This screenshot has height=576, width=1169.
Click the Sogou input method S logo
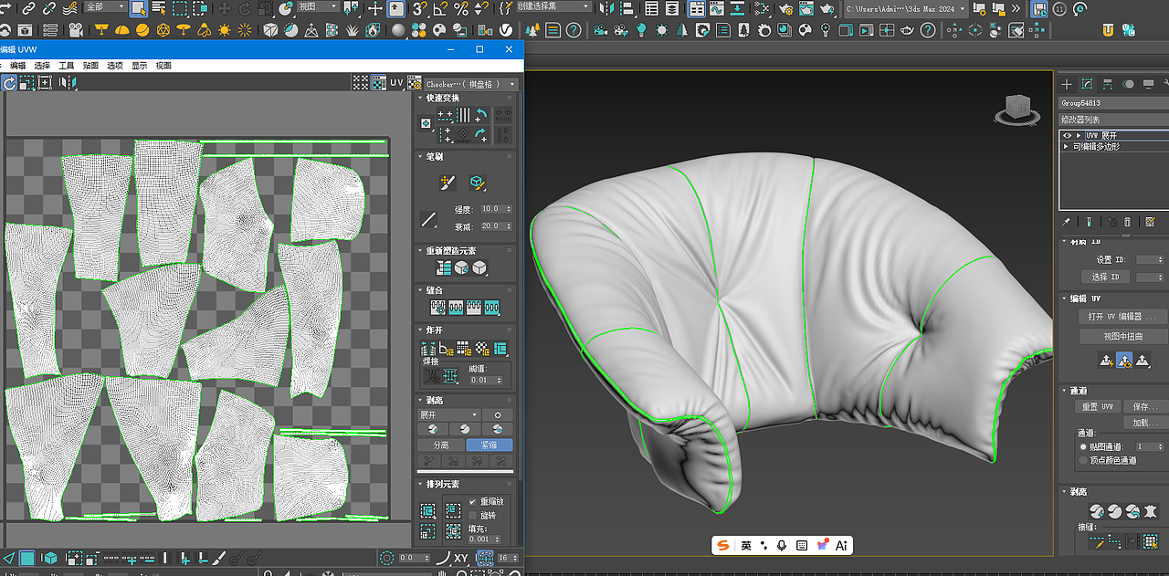[x=723, y=545]
